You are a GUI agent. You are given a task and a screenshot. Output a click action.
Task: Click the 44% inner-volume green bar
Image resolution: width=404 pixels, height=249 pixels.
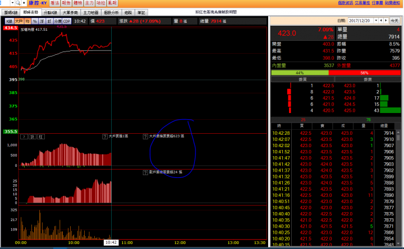[300, 73]
